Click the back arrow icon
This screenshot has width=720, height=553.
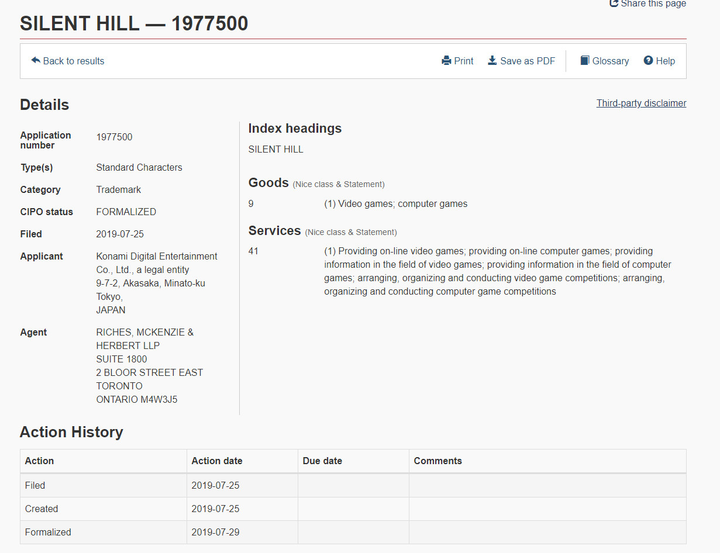click(x=36, y=61)
